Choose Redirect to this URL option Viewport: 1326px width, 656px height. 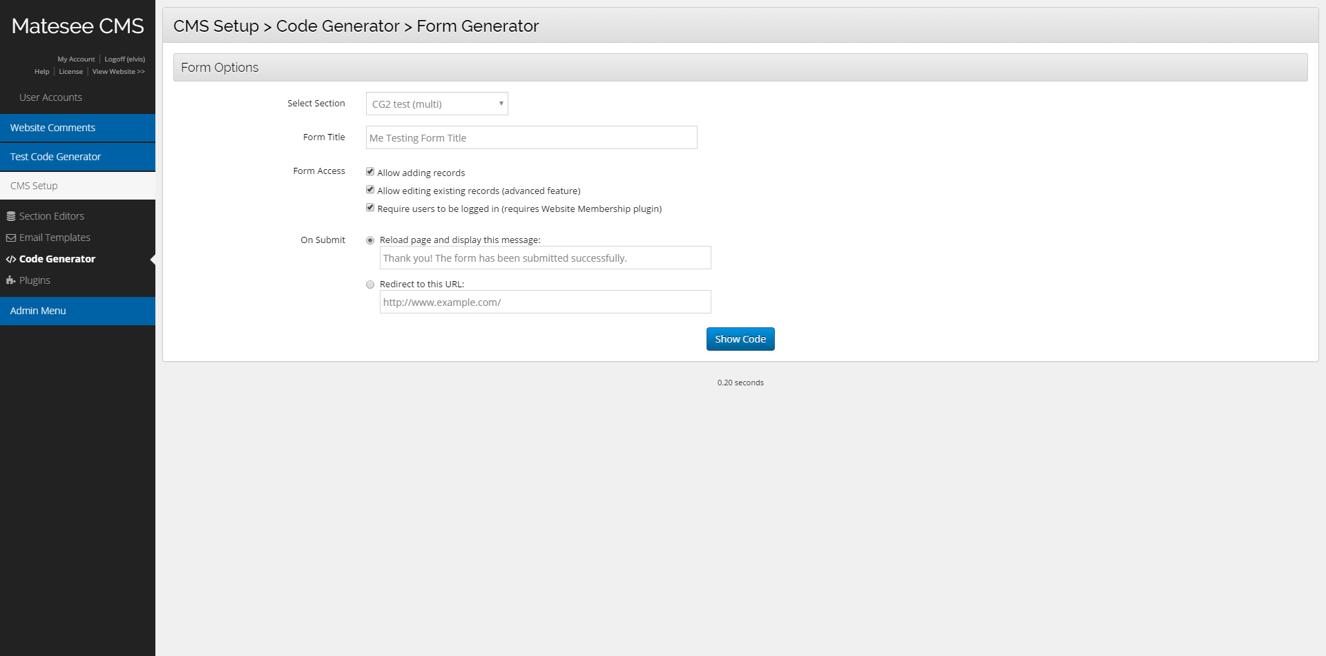(x=370, y=284)
